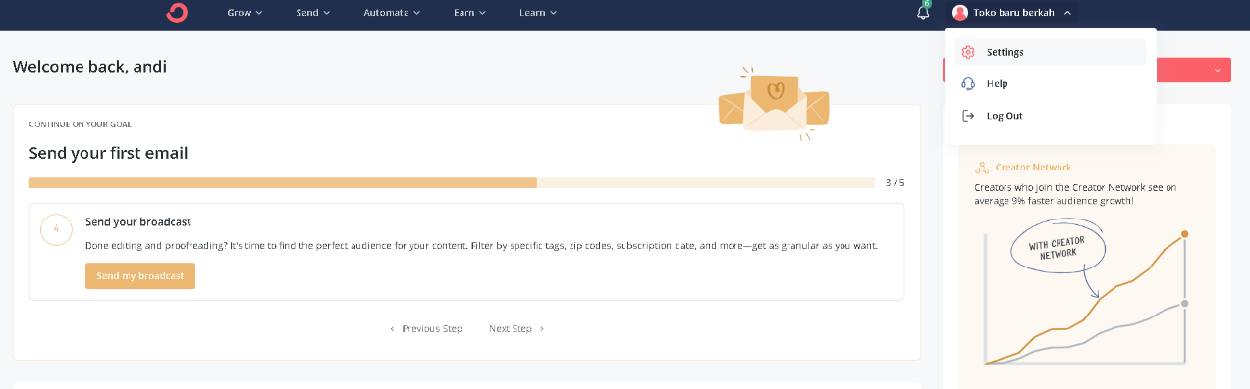Click the notification count badge
The width and height of the screenshot is (1250, 389).
[927, 4]
